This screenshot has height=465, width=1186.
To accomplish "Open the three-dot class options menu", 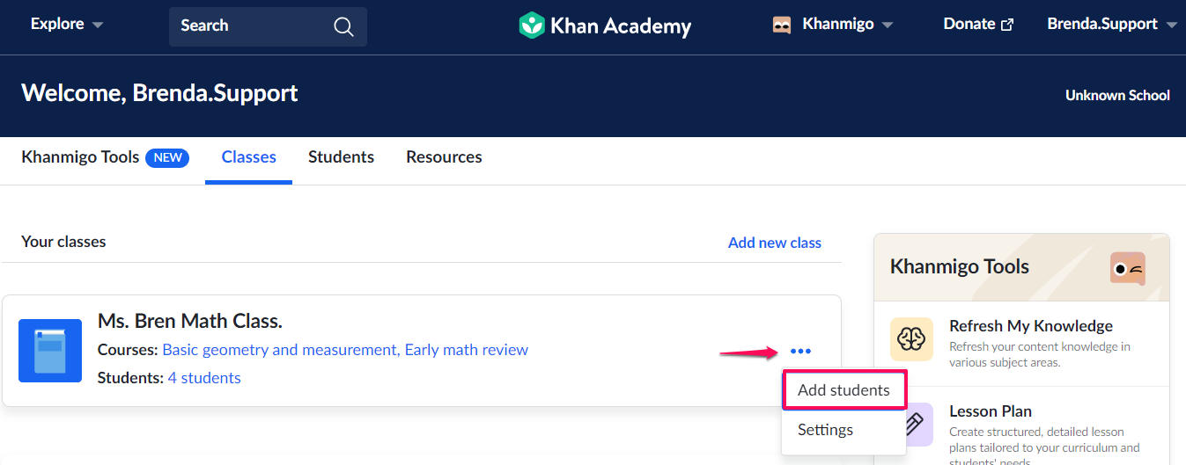I will coord(800,352).
